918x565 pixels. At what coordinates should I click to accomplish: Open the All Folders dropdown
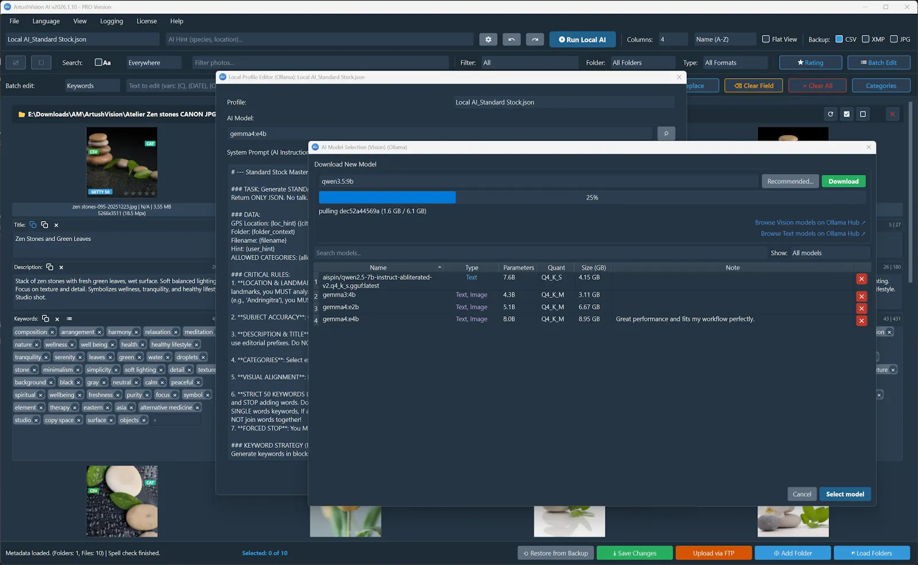click(x=643, y=63)
